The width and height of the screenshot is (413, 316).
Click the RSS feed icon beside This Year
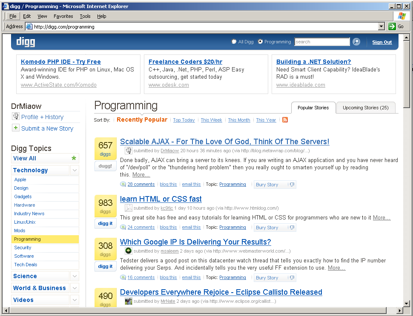[x=285, y=120]
